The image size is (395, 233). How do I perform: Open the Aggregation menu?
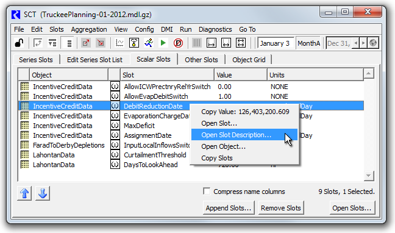pyautogui.click(x=89, y=29)
